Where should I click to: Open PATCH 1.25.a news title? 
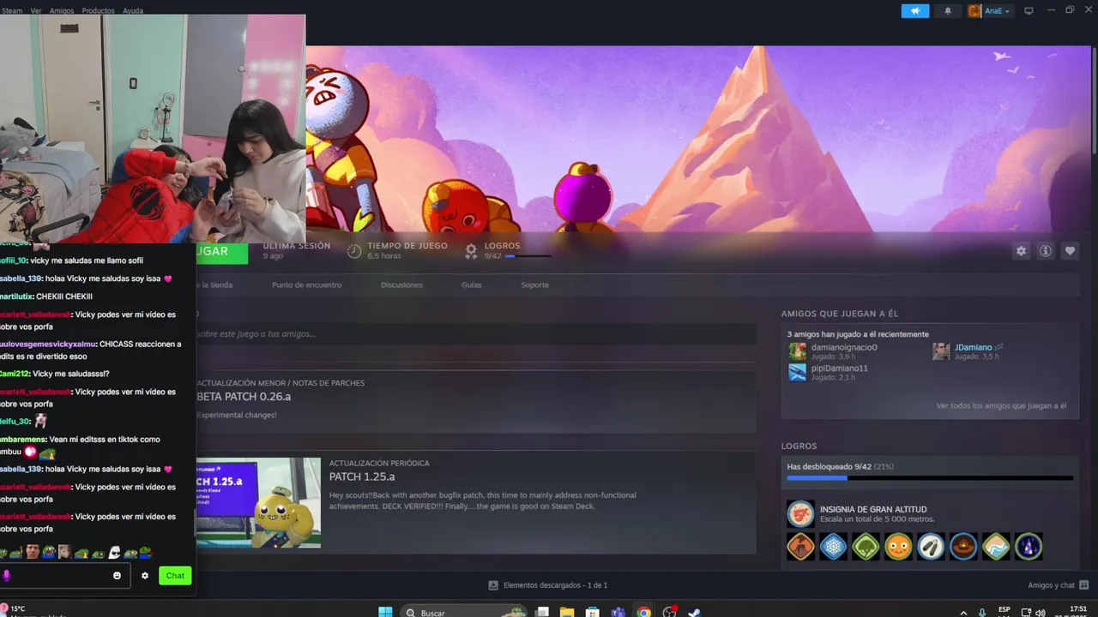click(362, 476)
